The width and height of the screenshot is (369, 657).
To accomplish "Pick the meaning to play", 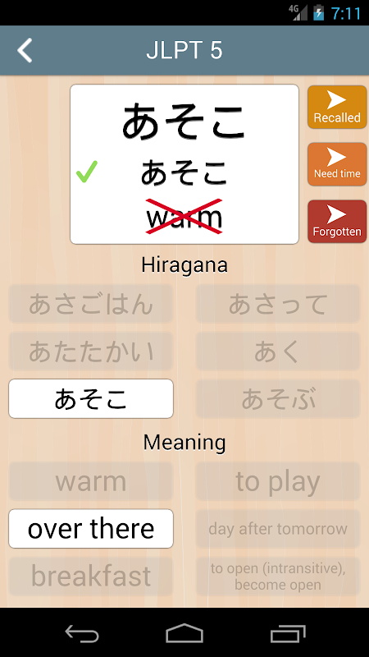I will (x=278, y=481).
